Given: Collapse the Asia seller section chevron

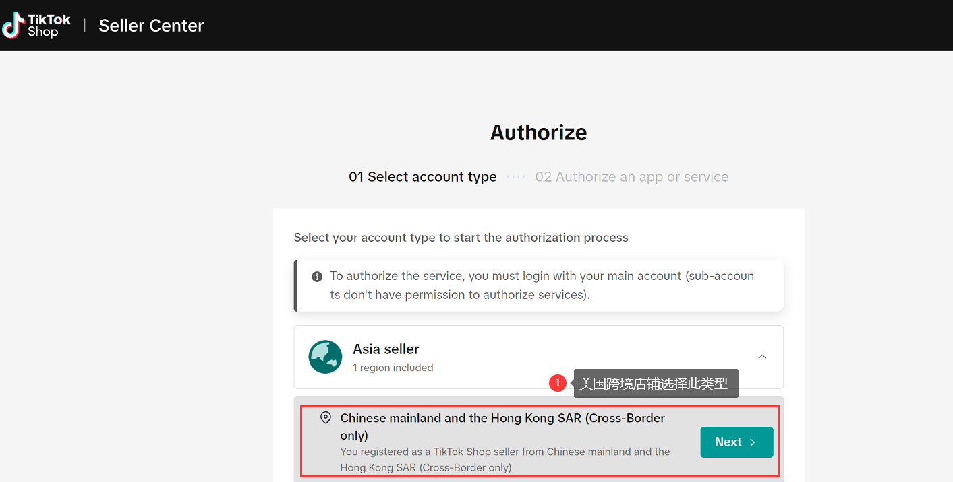Looking at the screenshot, I should [762, 357].
